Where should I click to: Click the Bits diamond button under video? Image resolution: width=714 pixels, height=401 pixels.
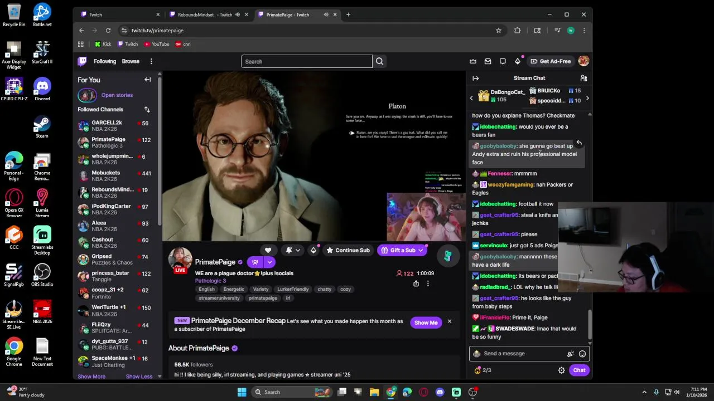click(x=313, y=251)
